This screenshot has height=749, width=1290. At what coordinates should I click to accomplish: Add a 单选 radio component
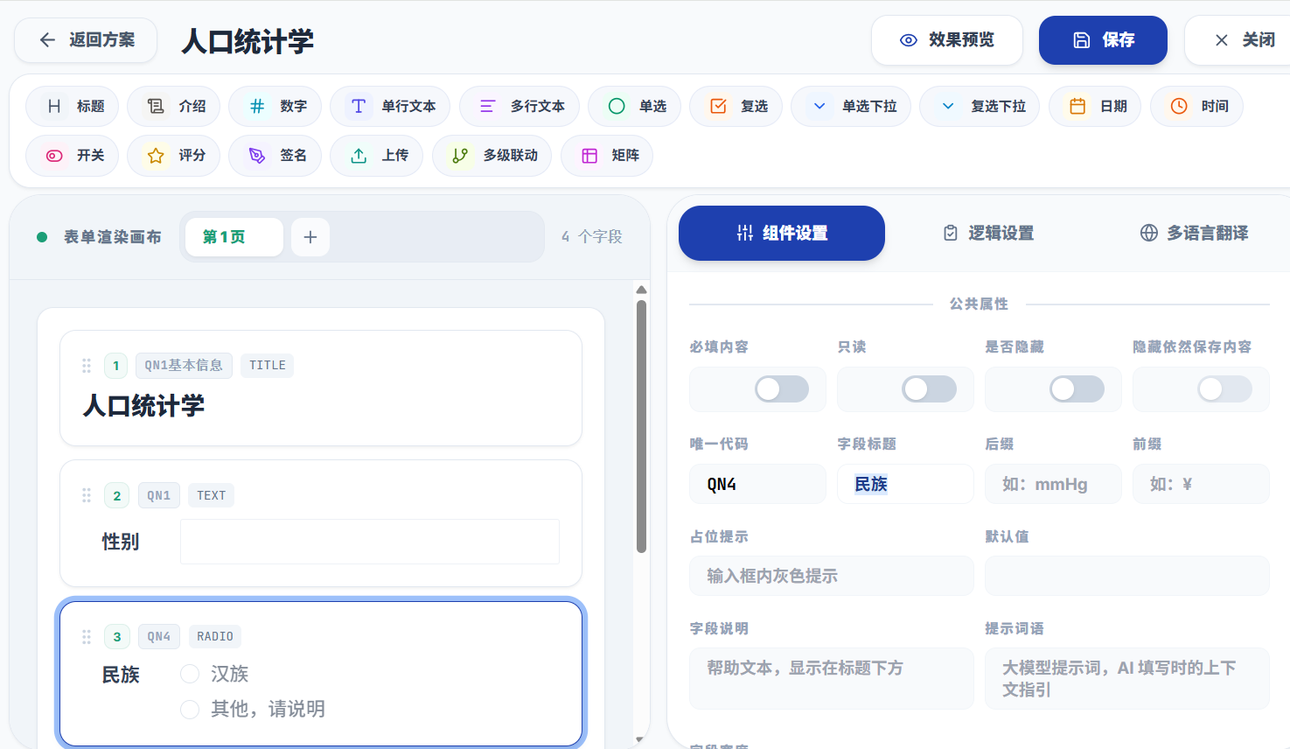635,107
